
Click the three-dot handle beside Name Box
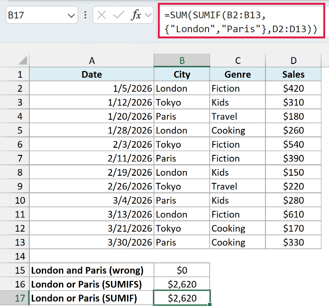[85, 15]
